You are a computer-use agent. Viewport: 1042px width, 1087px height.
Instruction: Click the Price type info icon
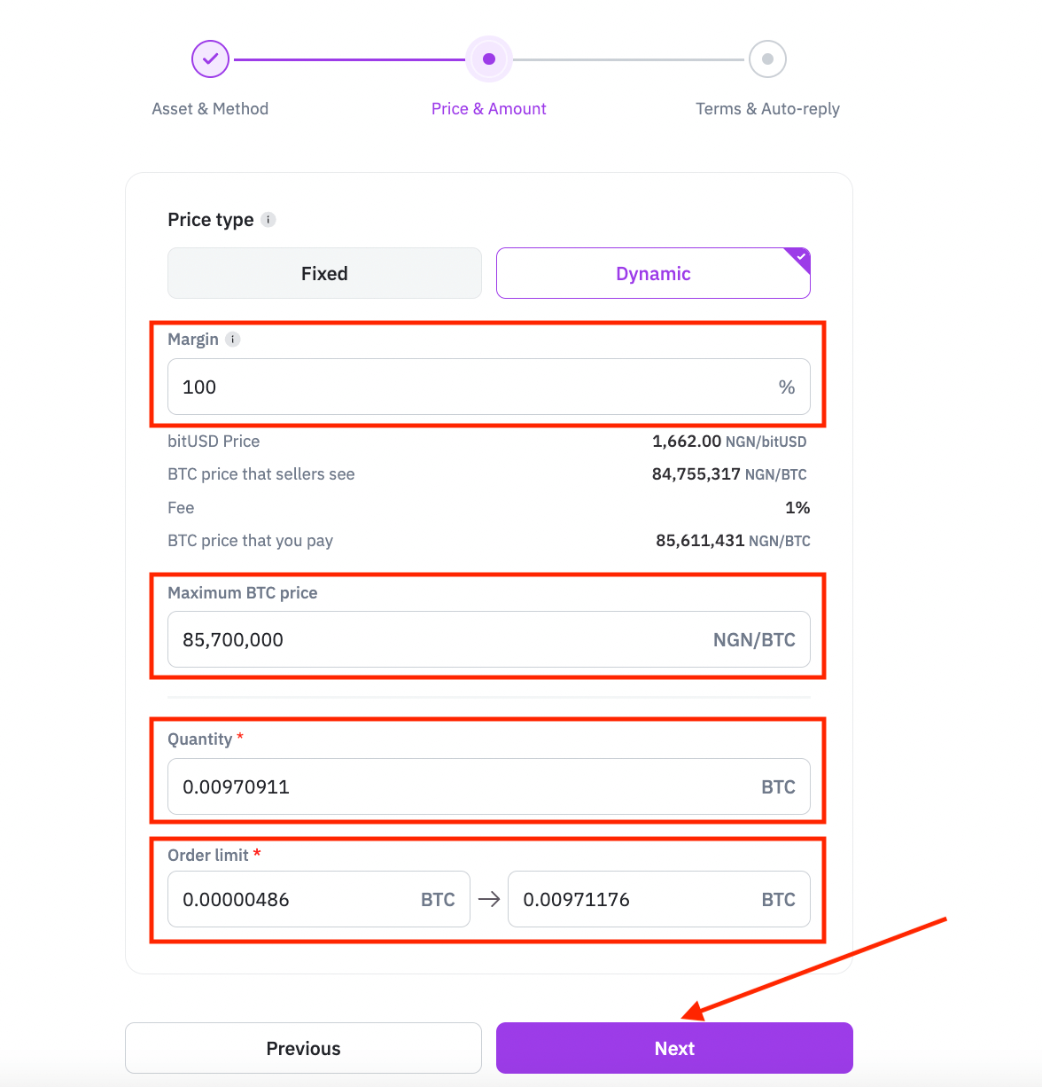tap(268, 220)
